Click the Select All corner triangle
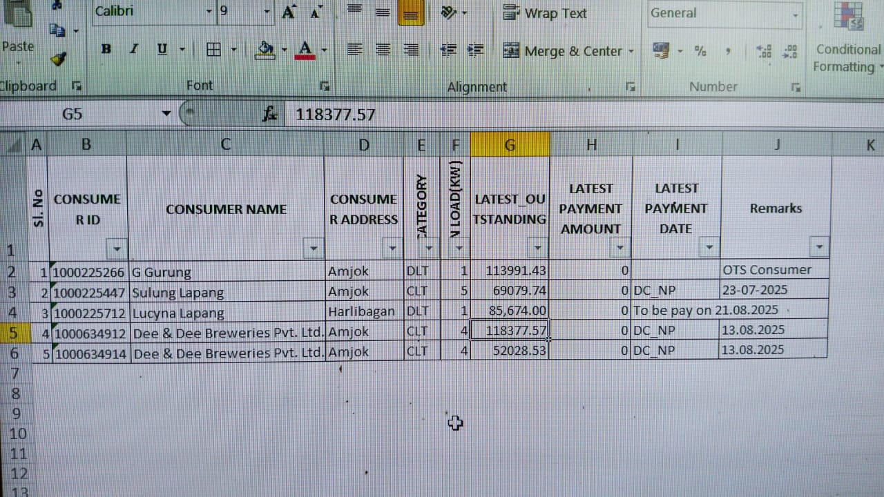The image size is (884, 497). [14, 144]
